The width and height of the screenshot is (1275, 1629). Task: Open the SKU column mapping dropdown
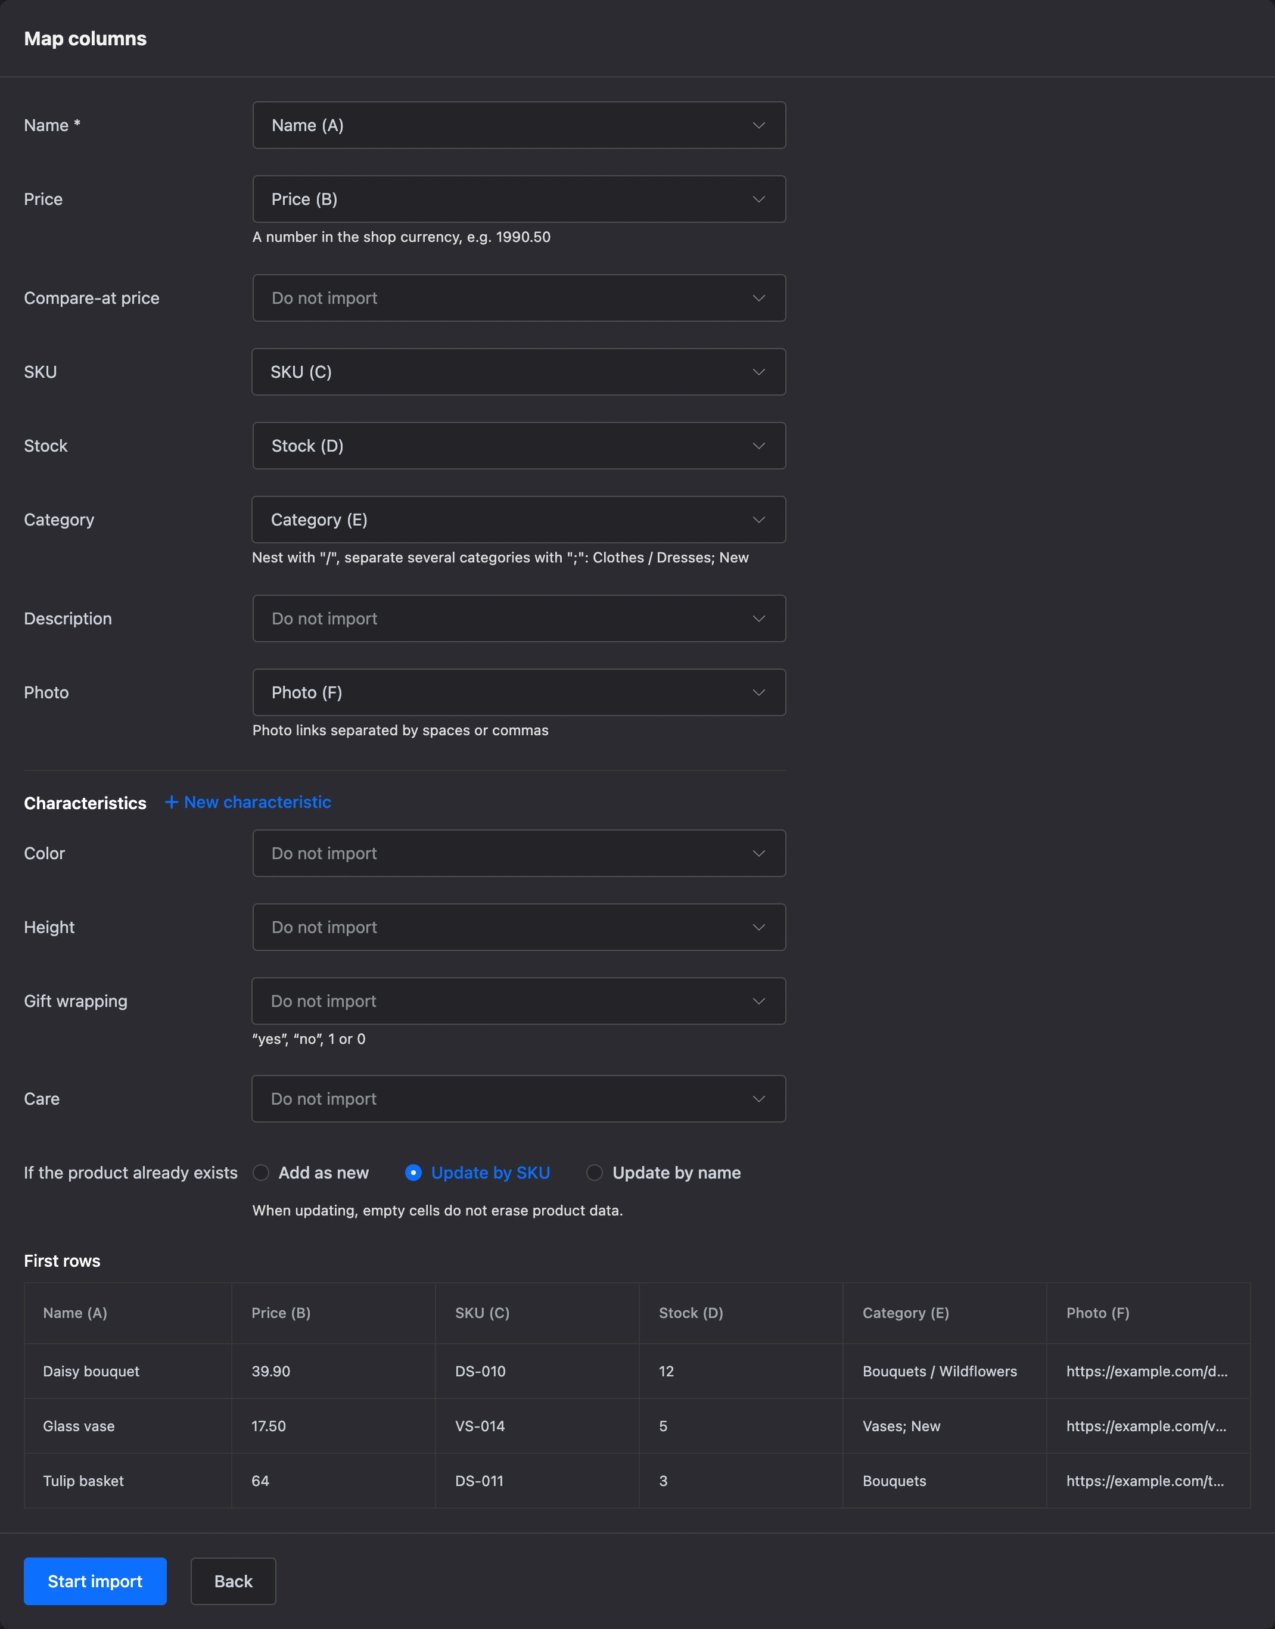pyautogui.click(x=519, y=372)
